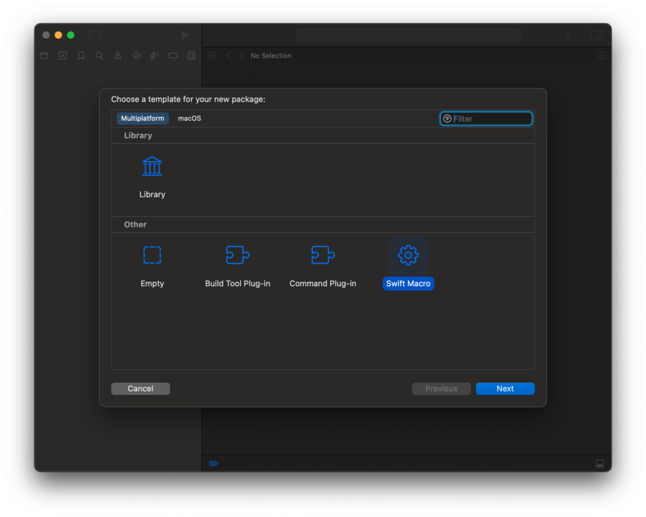Show the Issue navigator warning icon
The image size is (646, 517).
pyautogui.click(x=117, y=55)
